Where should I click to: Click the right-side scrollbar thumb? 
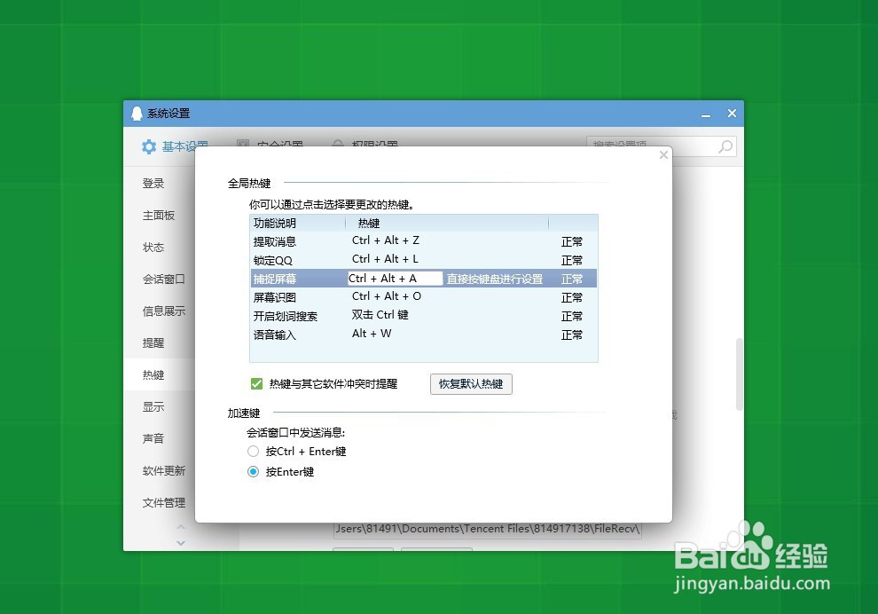coord(739,373)
